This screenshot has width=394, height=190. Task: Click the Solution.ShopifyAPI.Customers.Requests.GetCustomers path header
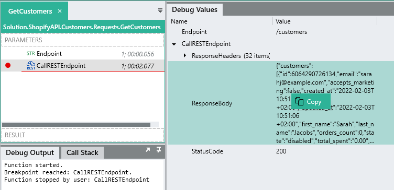(82, 27)
